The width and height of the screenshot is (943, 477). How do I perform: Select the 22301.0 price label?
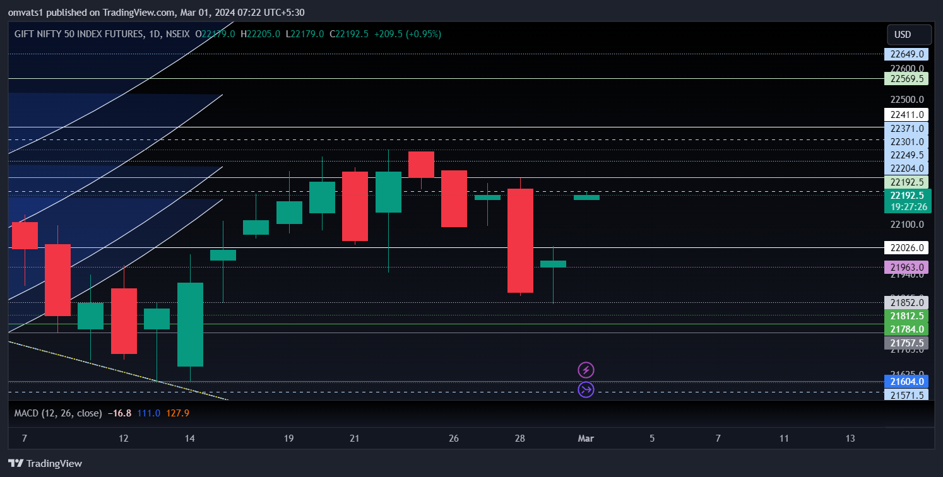click(906, 142)
